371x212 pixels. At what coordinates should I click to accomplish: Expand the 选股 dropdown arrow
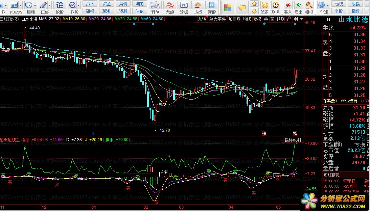78,5
